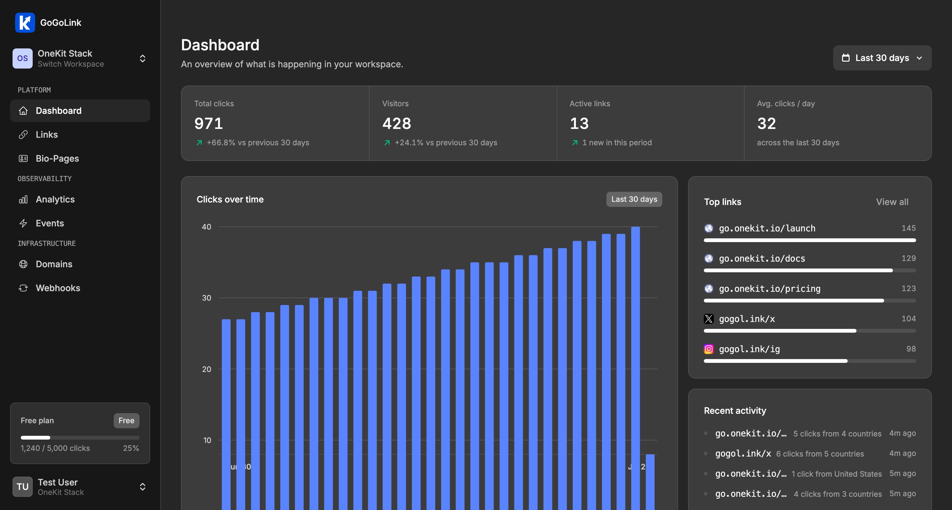952x510 pixels.
Task: Click the free plan clicks usage progress bar
Action: (x=80, y=437)
